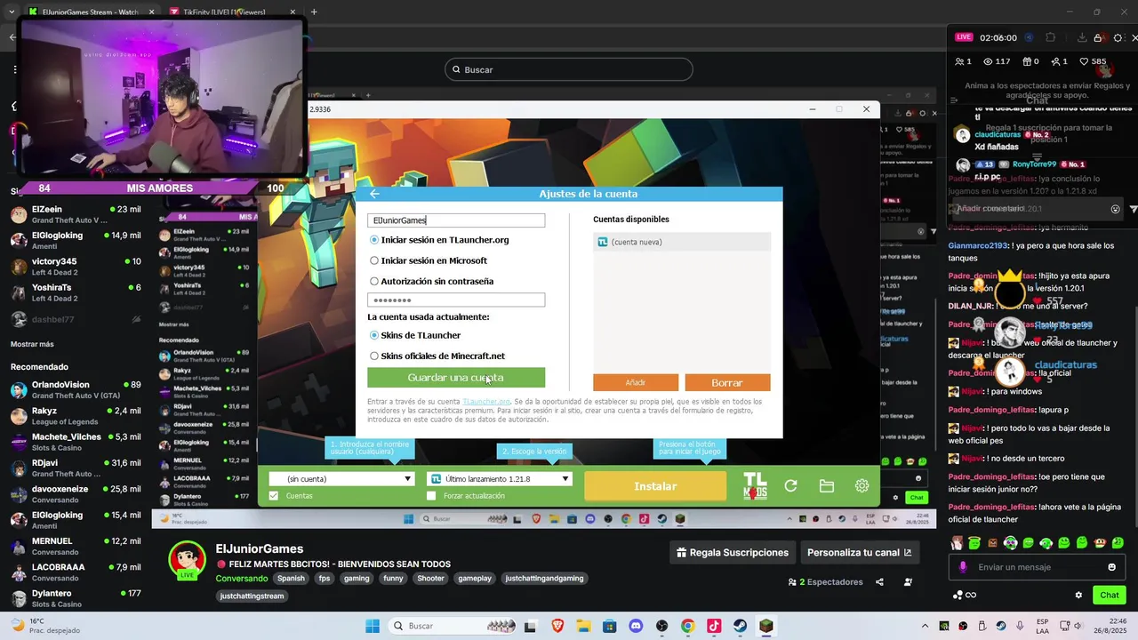1138x640 pixels.
Task: Click the Spanish stream tag
Action: coord(291,579)
